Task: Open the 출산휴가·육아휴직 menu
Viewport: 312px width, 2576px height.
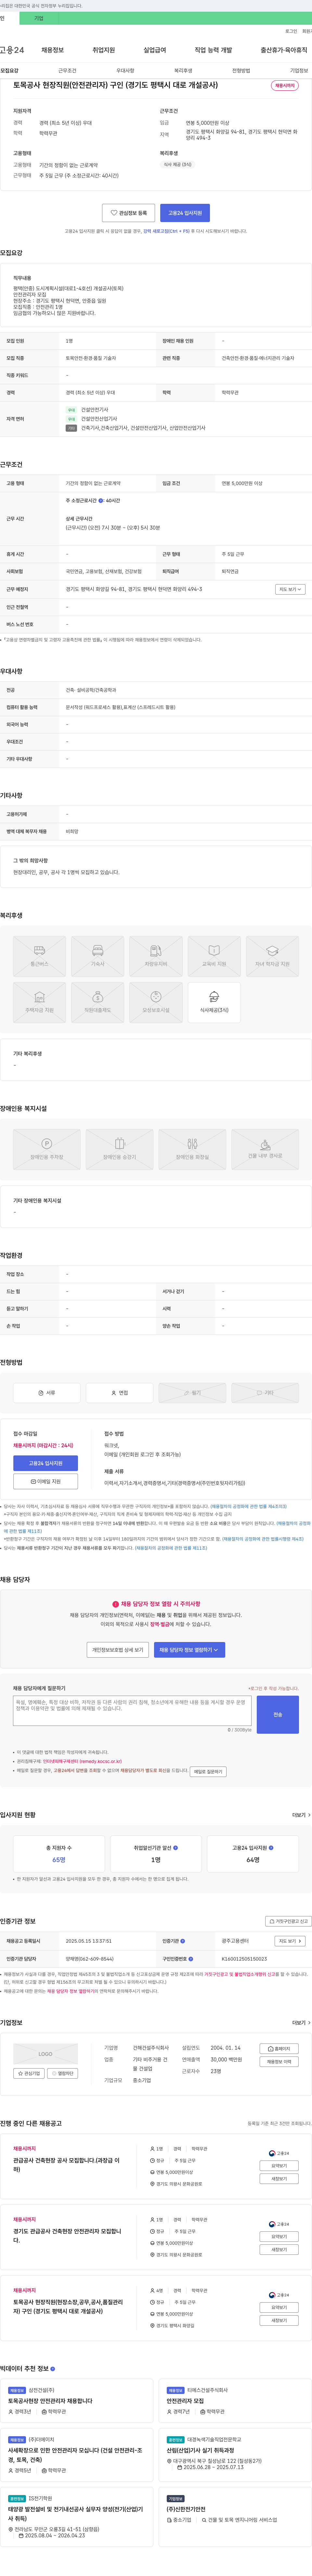Action: point(284,50)
